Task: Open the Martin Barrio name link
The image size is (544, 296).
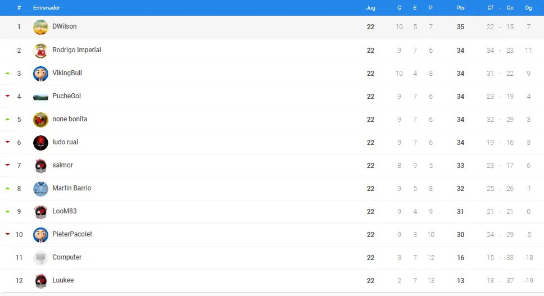Action: [x=72, y=188]
